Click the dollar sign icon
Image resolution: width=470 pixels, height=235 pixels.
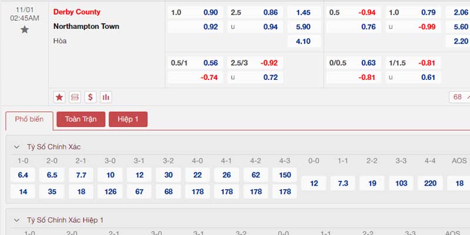[90, 97]
